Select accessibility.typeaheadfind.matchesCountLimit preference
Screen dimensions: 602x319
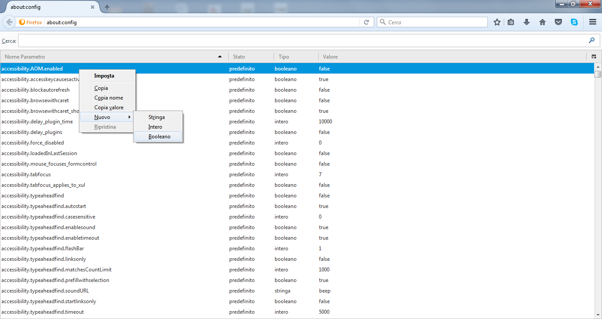click(x=297, y=270)
